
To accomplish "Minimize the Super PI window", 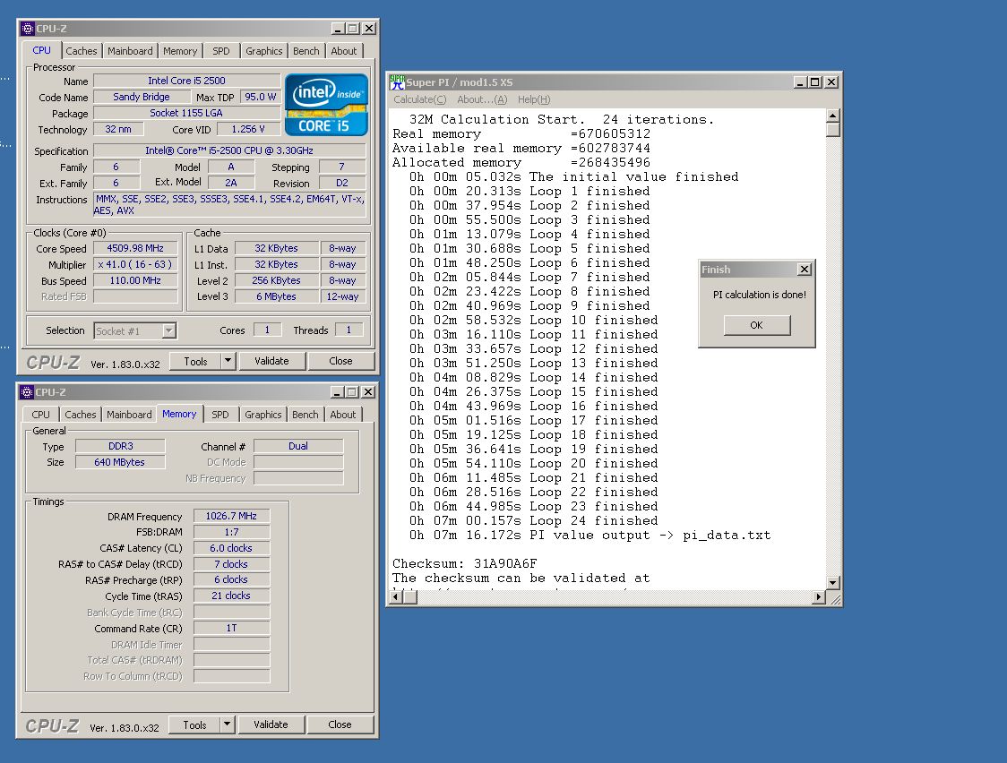I will click(799, 82).
